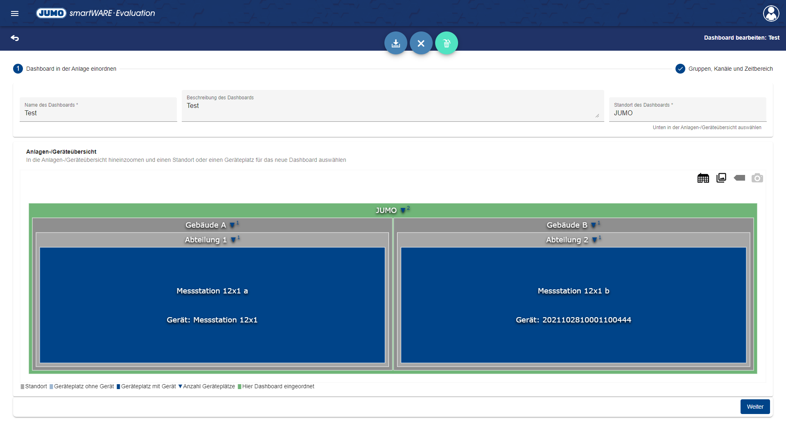Expand the Gebäude A header
The width and height of the screenshot is (786, 432).
[x=232, y=225]
